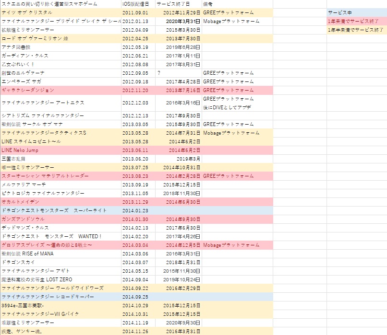
Task: Select cell "ドラゴンクエストモンスターズ スーパーライト"
Action: [60, 210]
